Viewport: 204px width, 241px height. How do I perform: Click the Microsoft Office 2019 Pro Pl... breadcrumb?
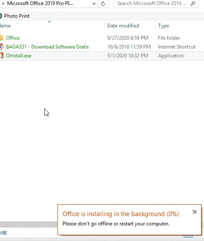tap(40, 3)
